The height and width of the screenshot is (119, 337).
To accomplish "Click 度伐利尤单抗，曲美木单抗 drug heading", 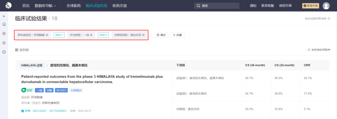I will click(69, 65).
